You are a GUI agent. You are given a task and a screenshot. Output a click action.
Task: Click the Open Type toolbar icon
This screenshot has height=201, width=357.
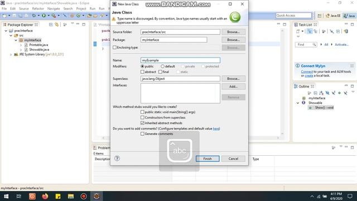(89, 16)
